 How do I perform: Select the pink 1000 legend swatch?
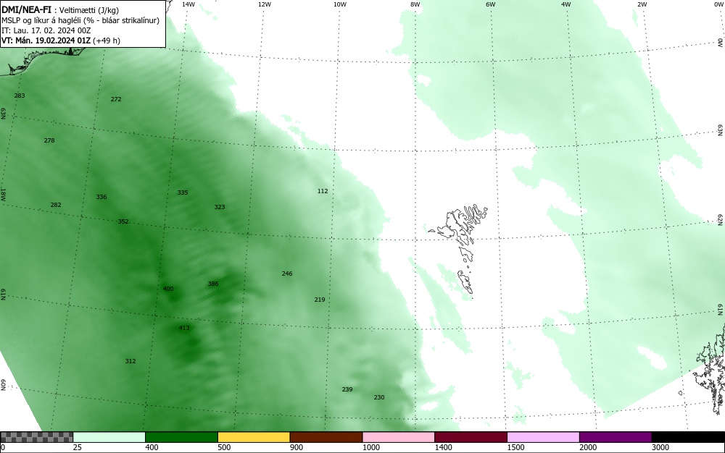coord(399,437)
